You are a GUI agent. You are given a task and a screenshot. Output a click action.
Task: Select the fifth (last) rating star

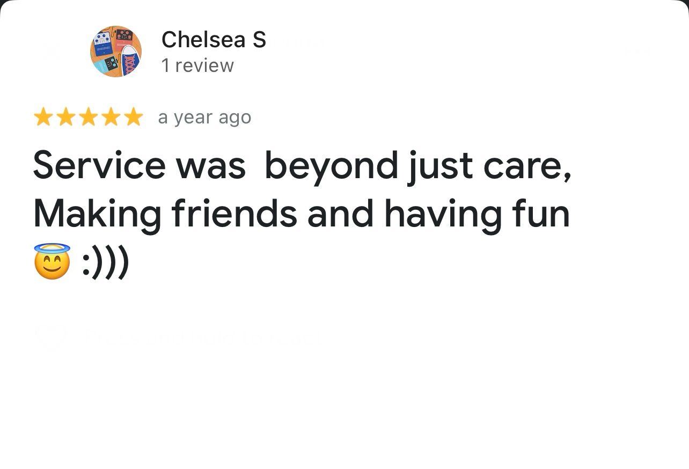pos(133,117)
